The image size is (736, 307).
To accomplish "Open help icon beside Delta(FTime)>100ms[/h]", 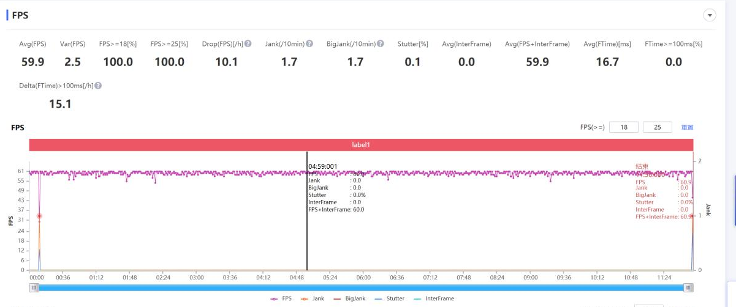I will point(98,86).
